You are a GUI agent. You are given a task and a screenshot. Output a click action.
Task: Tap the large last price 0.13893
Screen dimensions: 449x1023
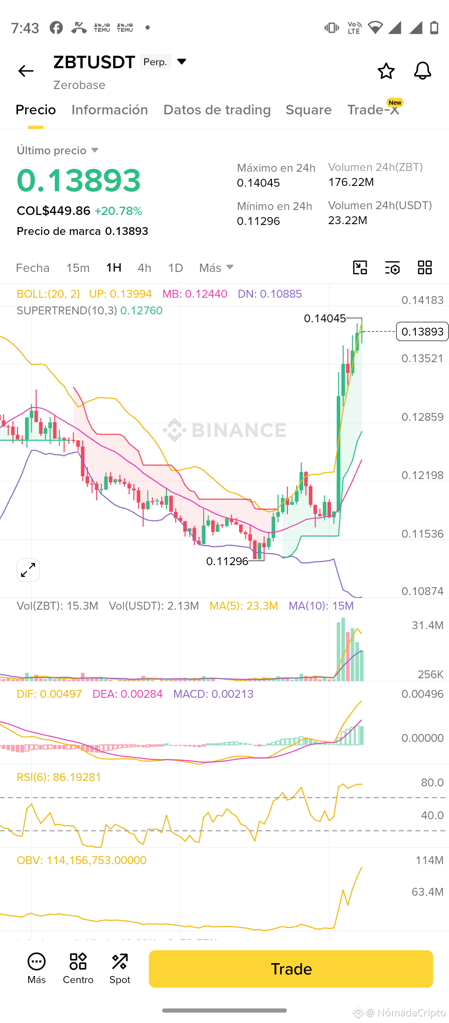pos(79,180)
